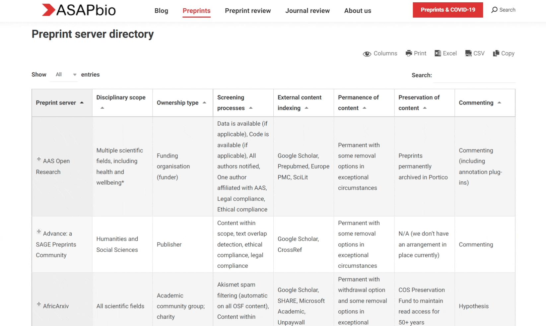Viewport: 546px width, 326px height.
Task: Switch to the Preprint review section
Action: 247,11
